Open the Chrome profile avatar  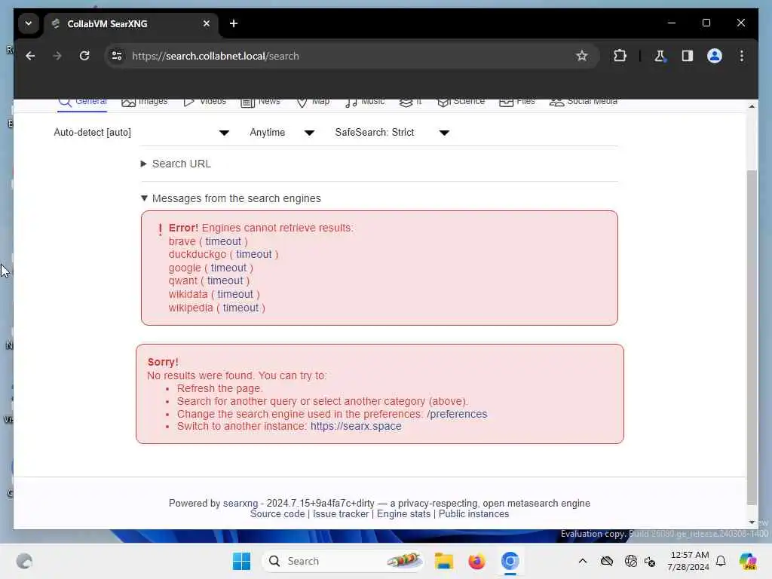(715, 56)
